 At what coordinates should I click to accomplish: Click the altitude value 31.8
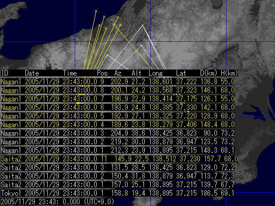138,176
